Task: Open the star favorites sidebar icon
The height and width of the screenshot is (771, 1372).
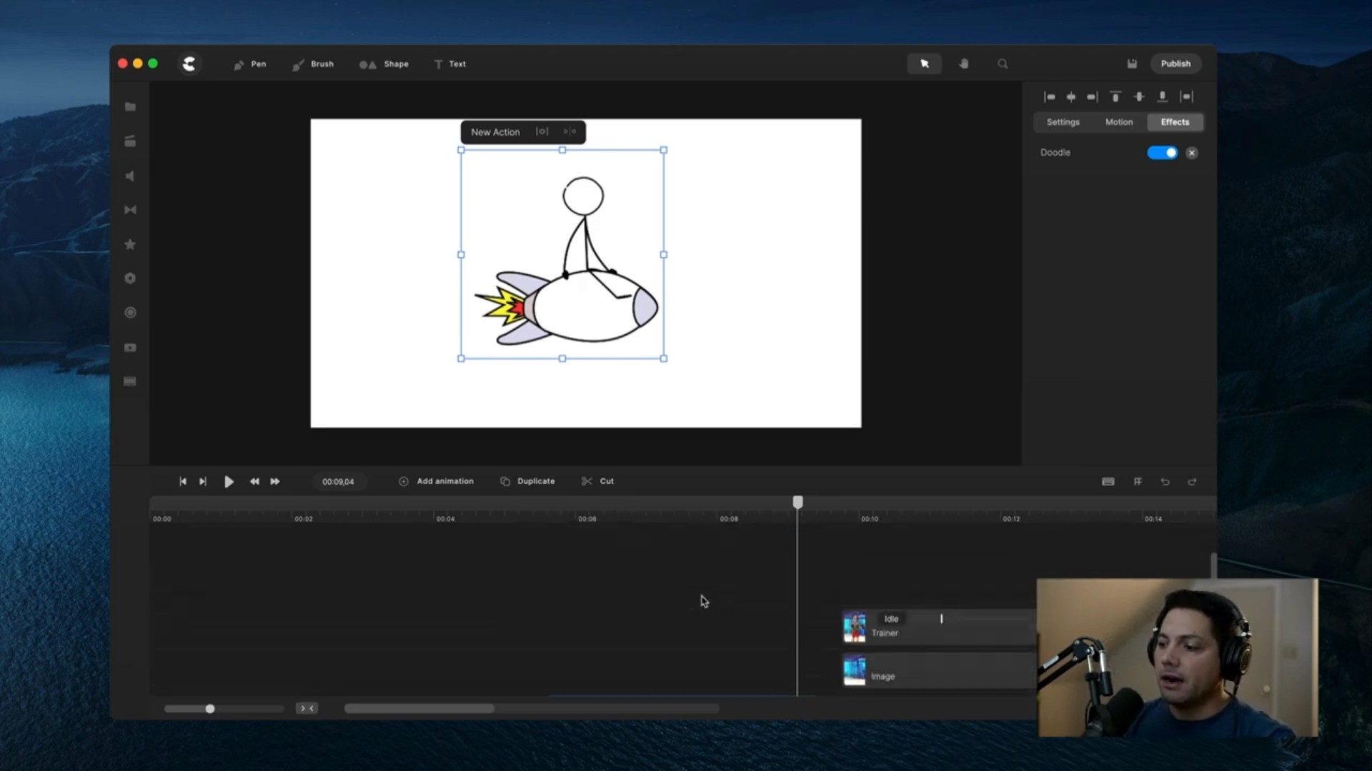Action: [x=130, y=244]
